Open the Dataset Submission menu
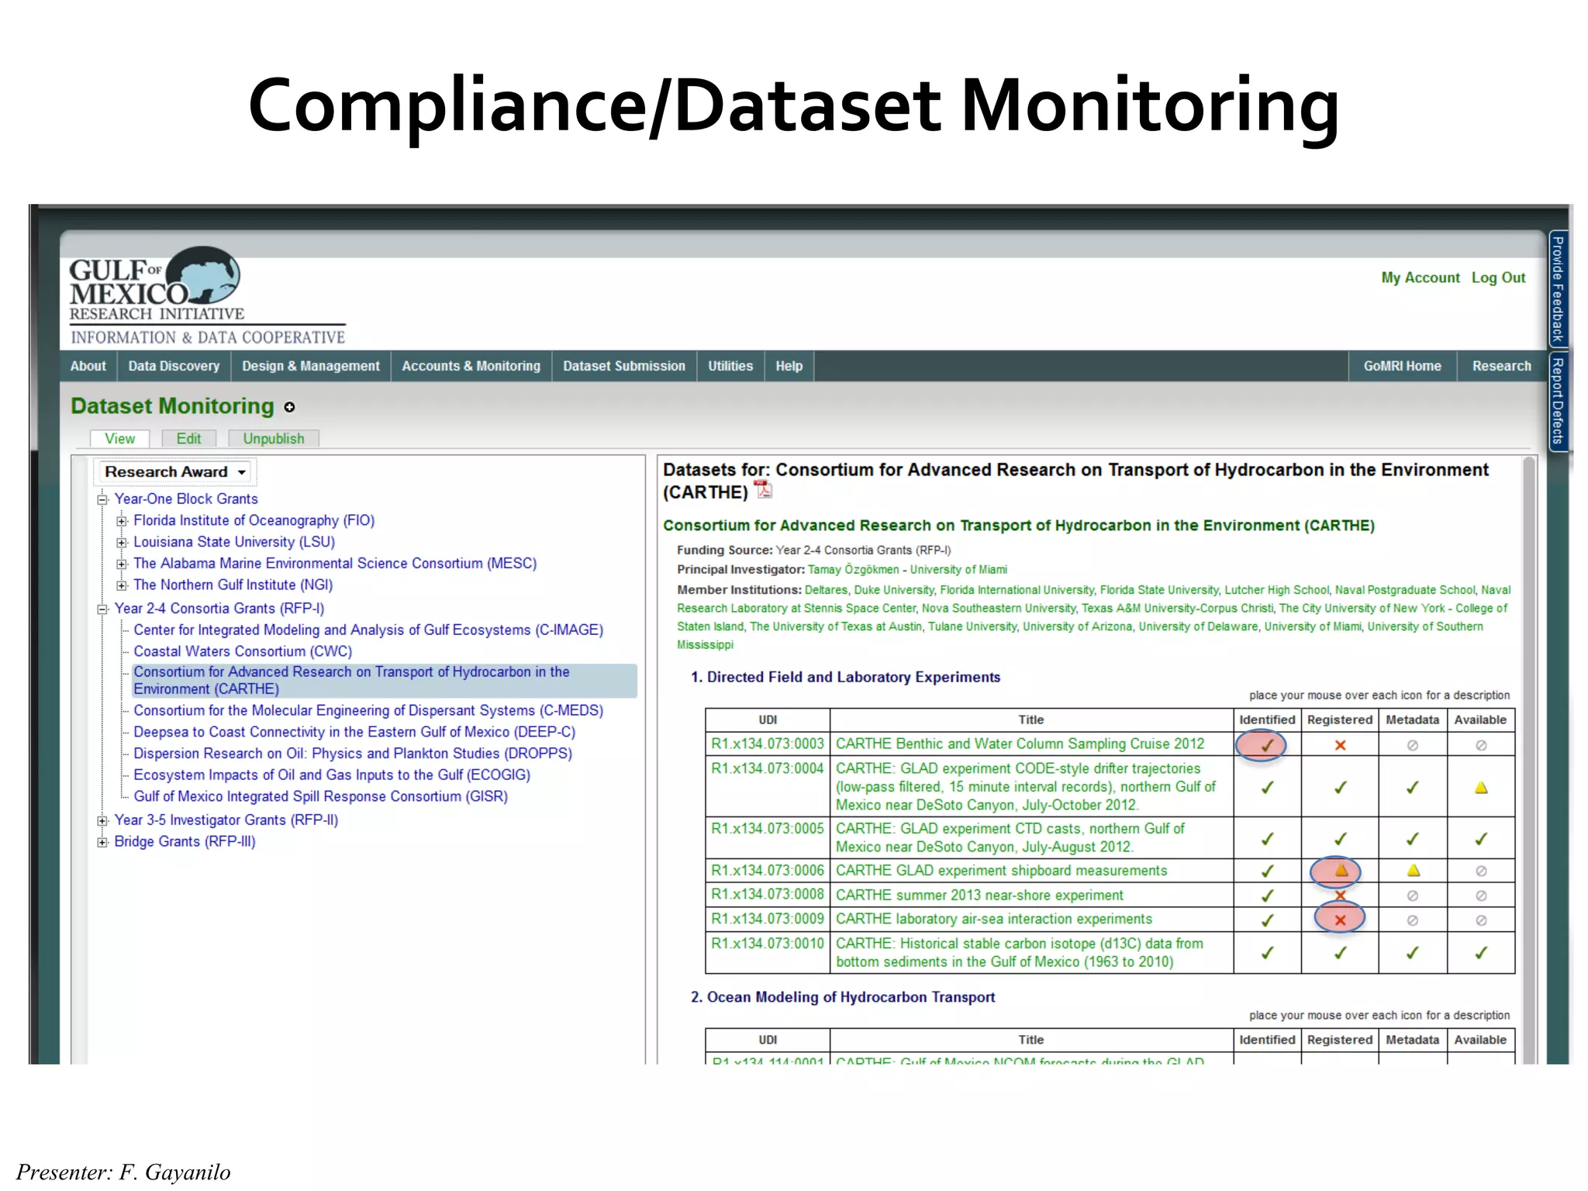 (x=624, y=366)
